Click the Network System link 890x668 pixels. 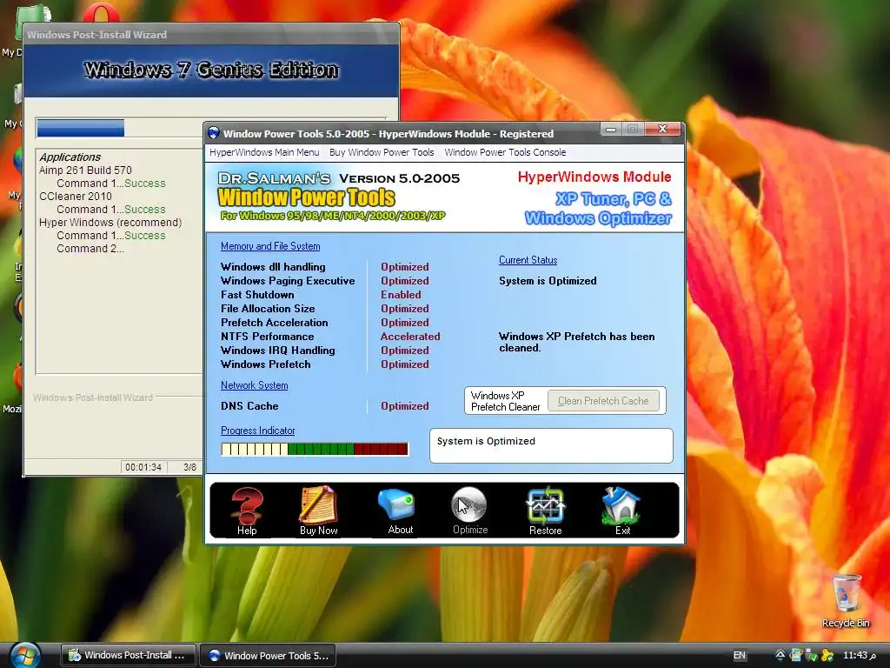[x=255, y=385]
